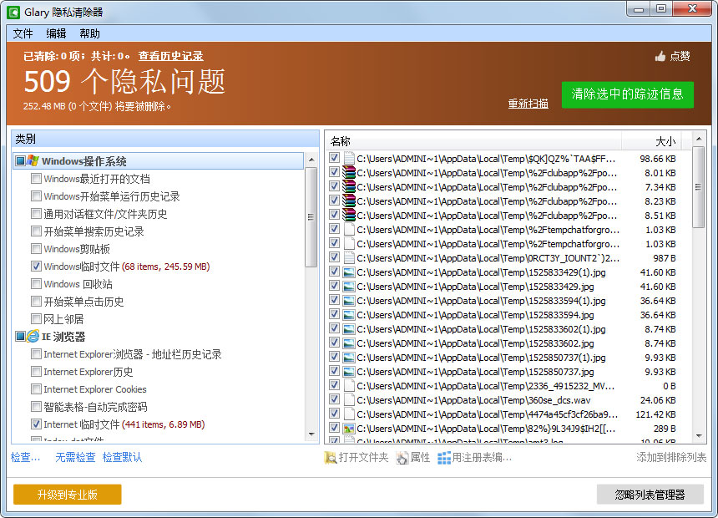Click image icon of 1525833602.jpg
718x518 pixels.
point(349,343)
